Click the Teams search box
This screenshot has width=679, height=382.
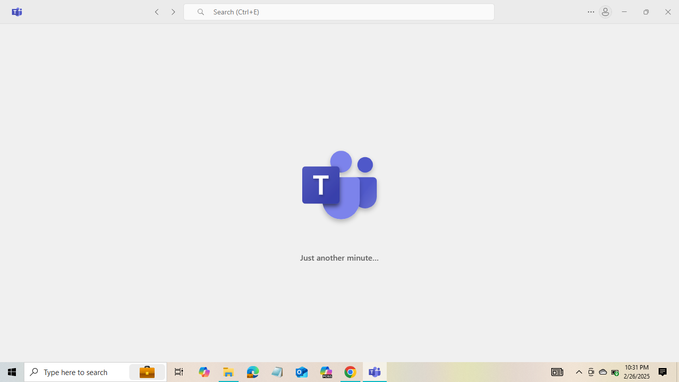[339, 12]
